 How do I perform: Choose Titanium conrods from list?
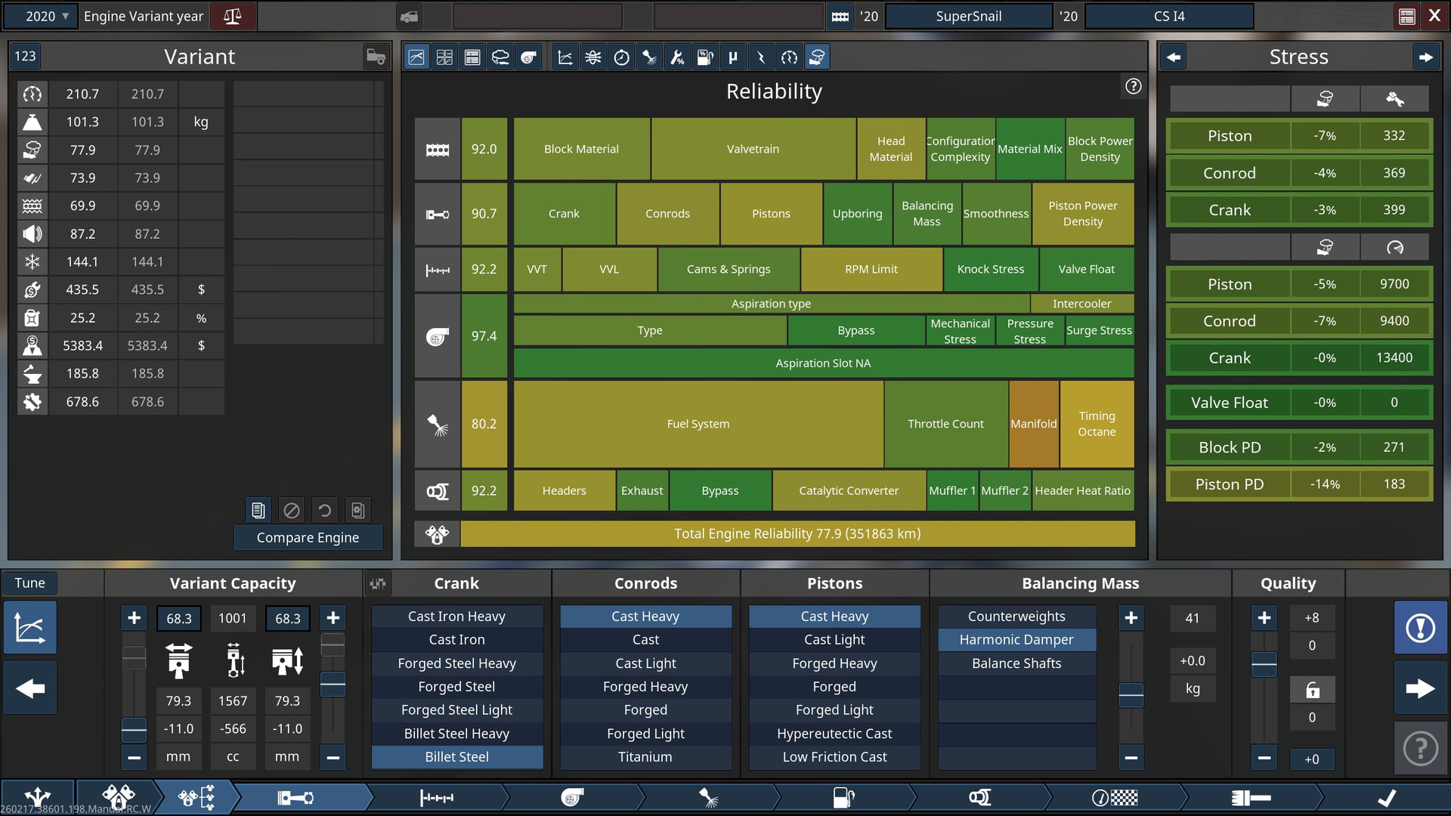(x=645, y=757)
